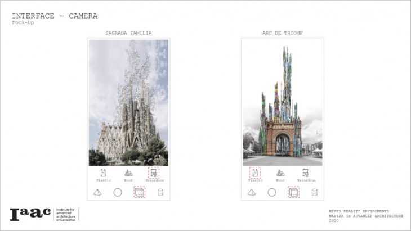
Task: Click the "ARC DE TRIOMF" heading
Action: click(x=283, y=33)
